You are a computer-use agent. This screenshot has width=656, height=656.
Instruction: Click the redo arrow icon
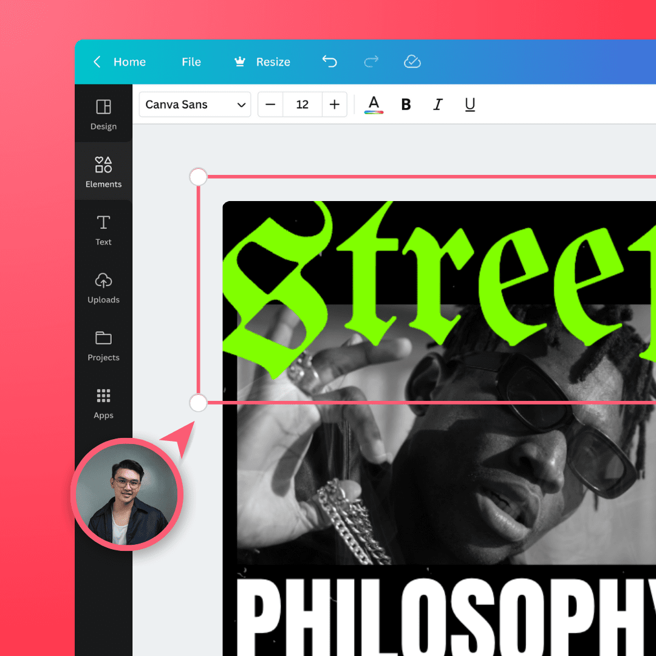pos(371,61)
